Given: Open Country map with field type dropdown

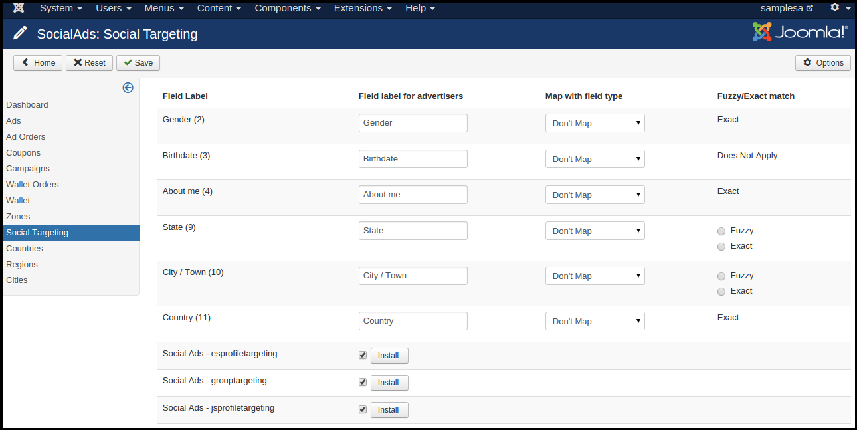Looking at the screenshot, I should 595,321.
